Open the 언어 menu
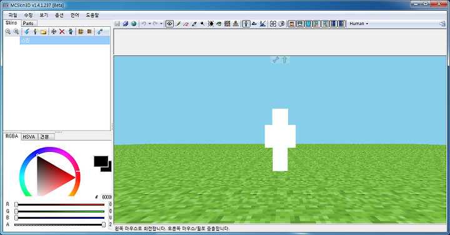450x235 pixels. click(75, 15)
